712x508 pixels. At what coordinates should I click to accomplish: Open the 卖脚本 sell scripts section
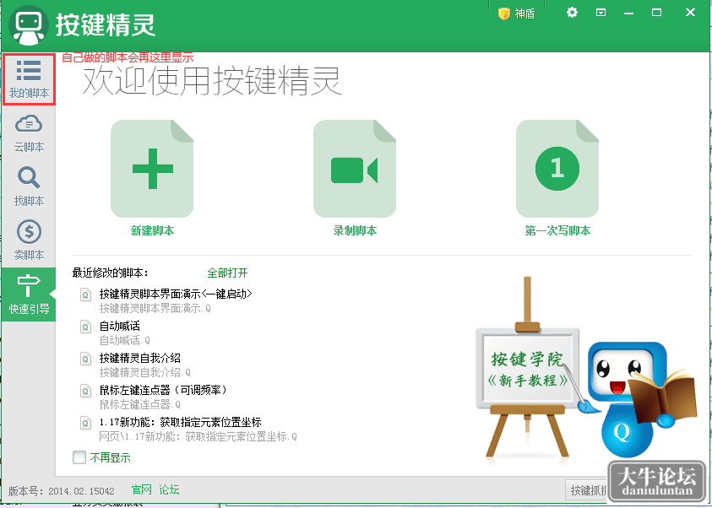pos(29,240)
